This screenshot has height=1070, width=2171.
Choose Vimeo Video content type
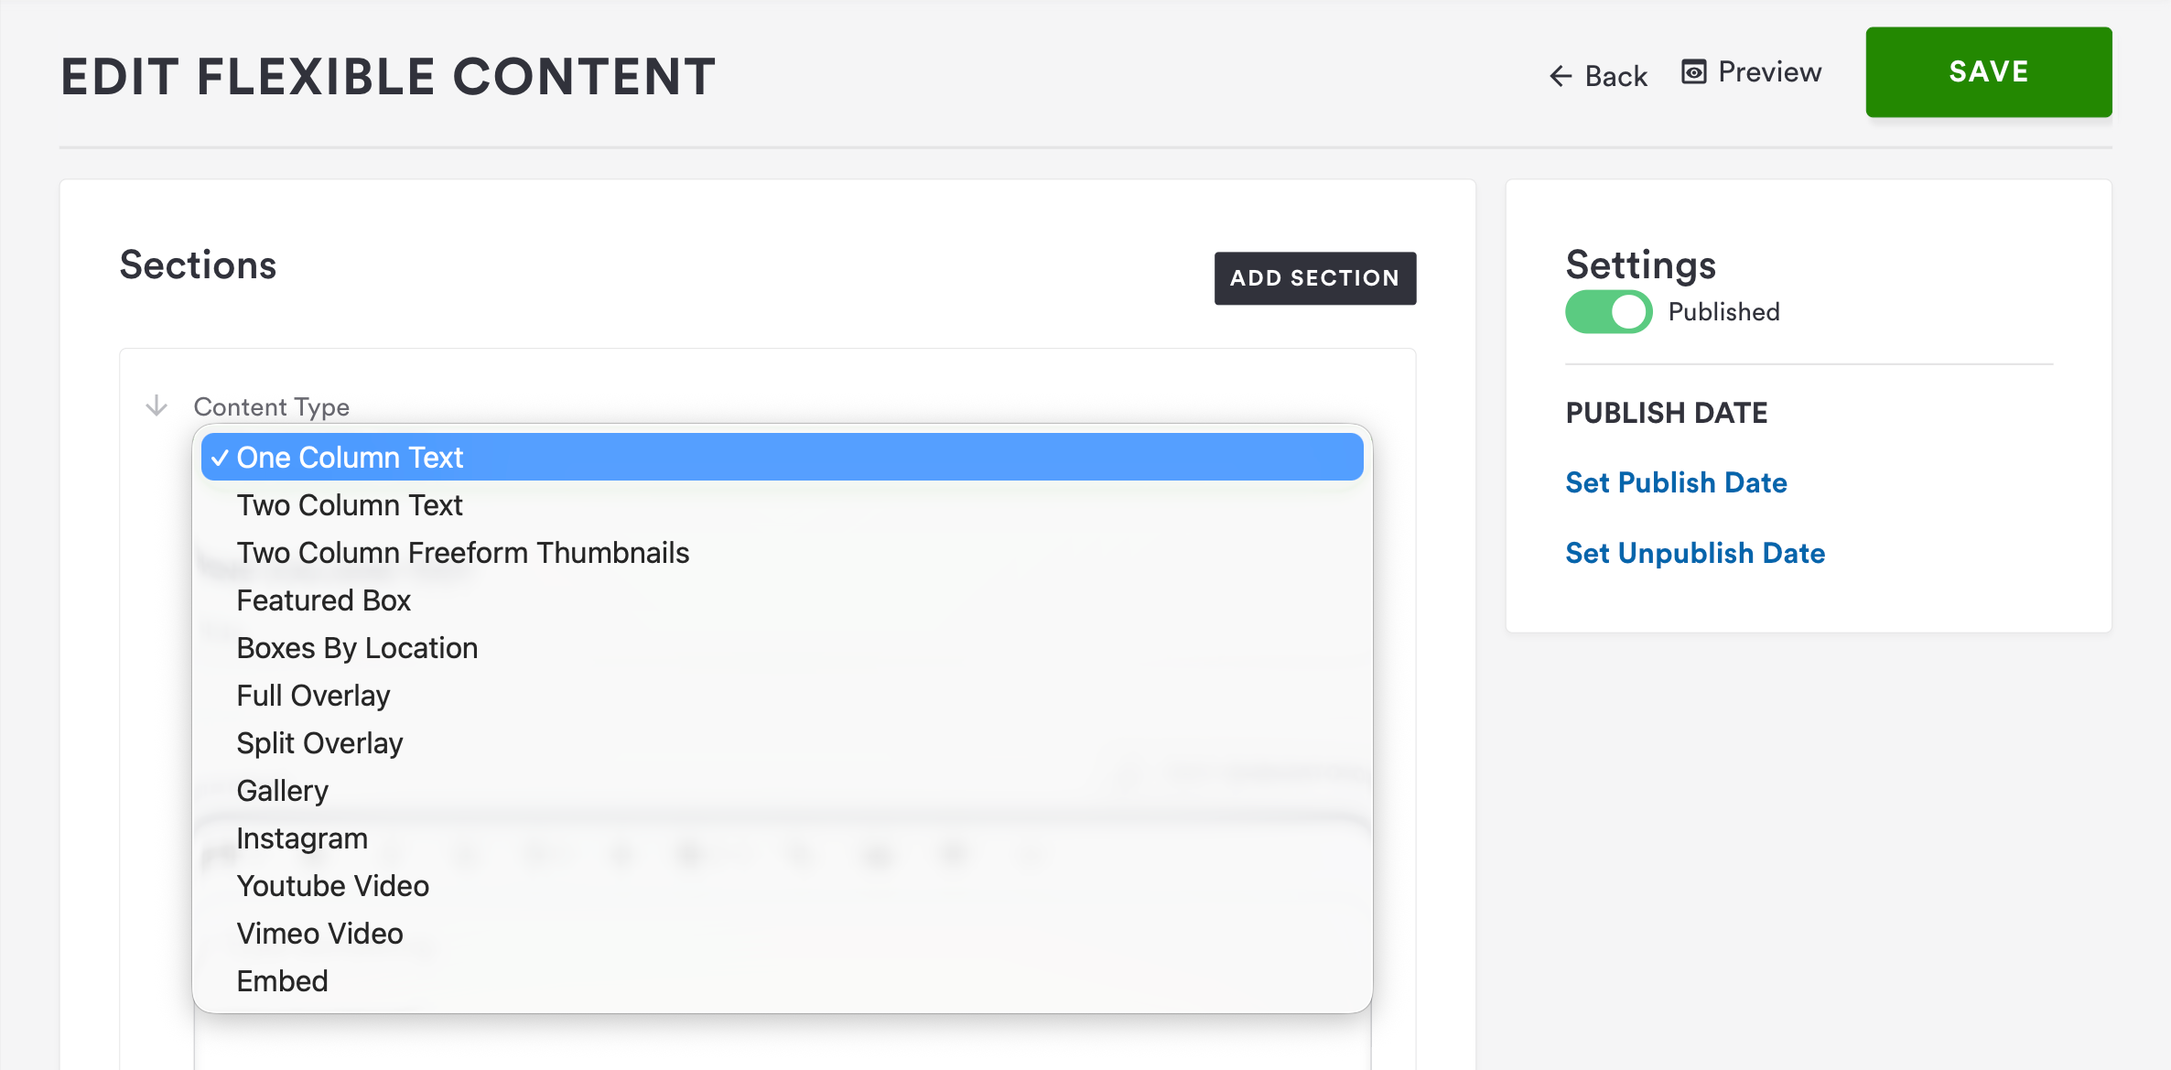click(319, 934)
